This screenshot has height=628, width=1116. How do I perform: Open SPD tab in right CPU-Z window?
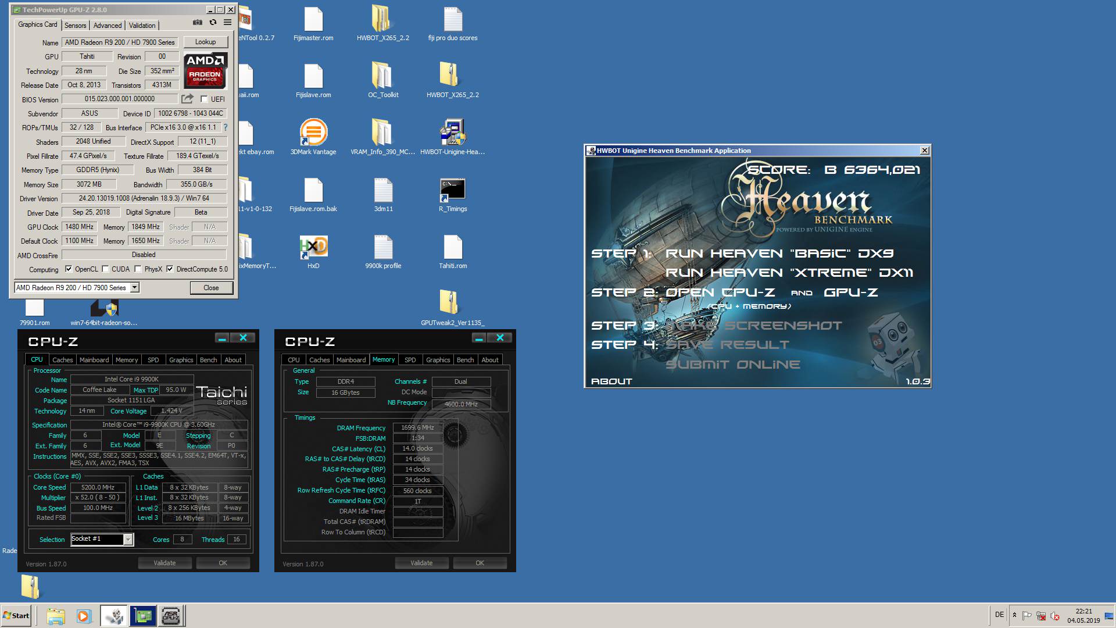410,360
